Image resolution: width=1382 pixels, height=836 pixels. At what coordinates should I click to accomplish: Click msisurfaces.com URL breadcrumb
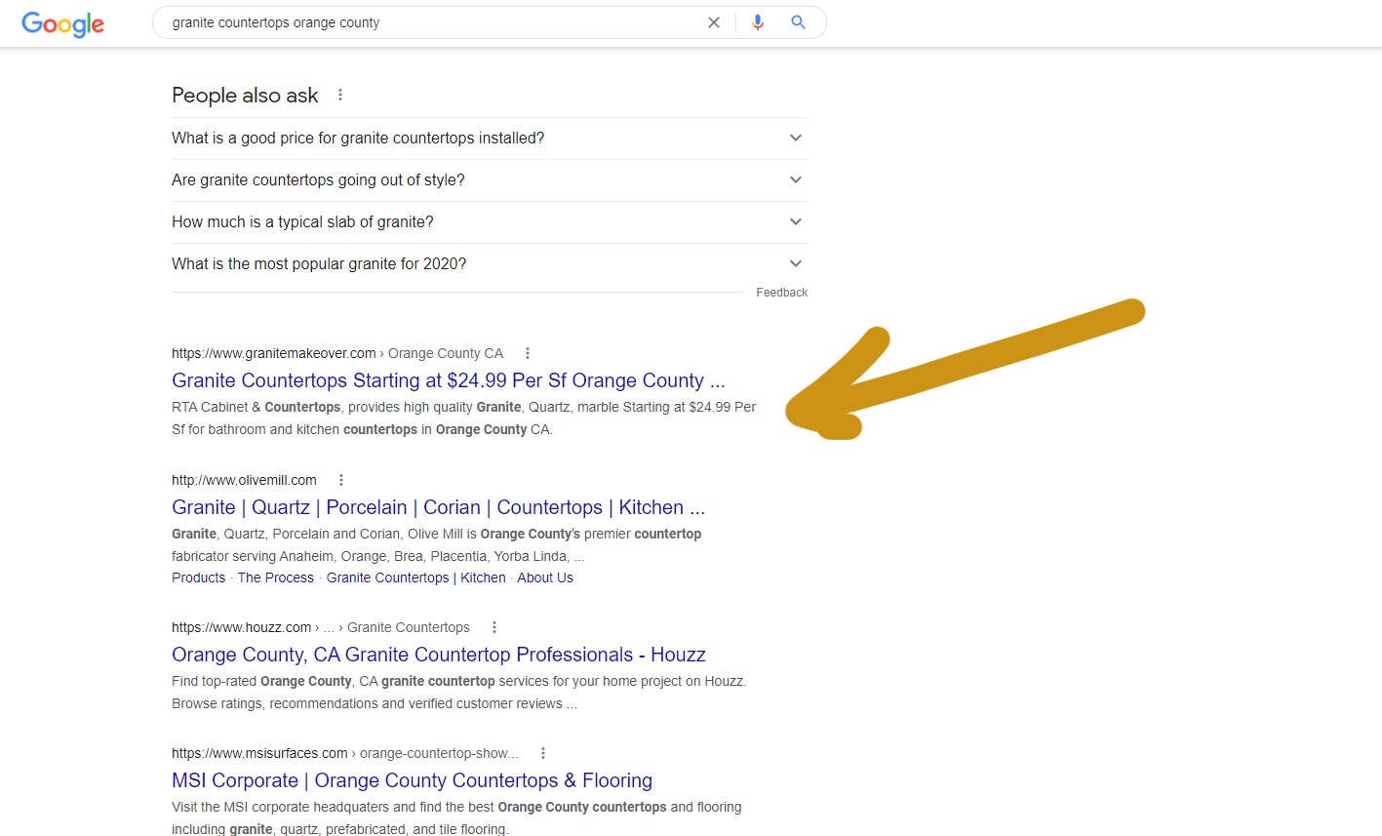coord(345,753)
